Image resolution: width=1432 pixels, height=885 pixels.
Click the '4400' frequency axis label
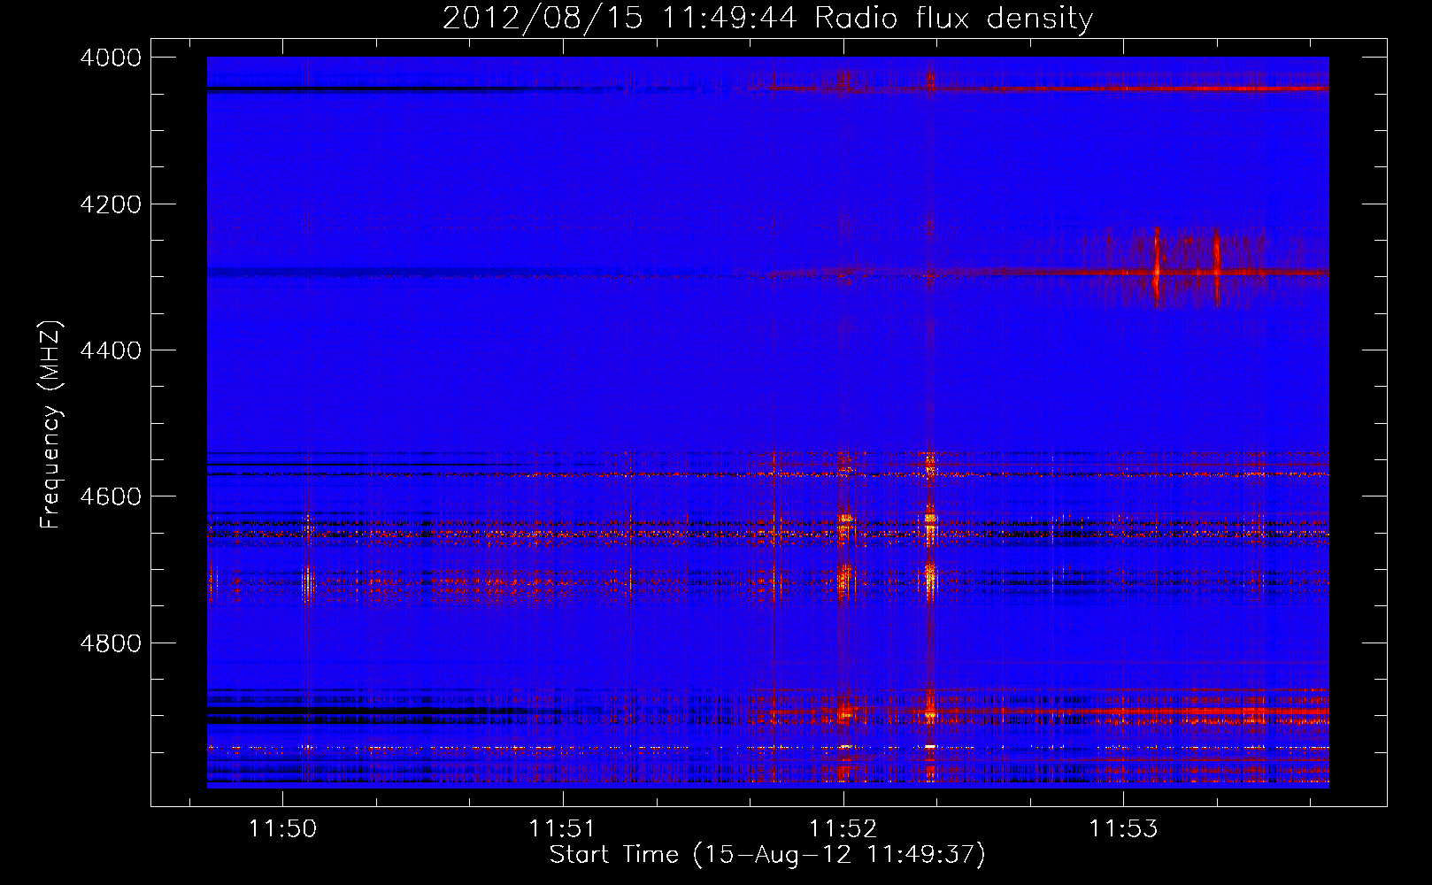[x=111, y=350]
